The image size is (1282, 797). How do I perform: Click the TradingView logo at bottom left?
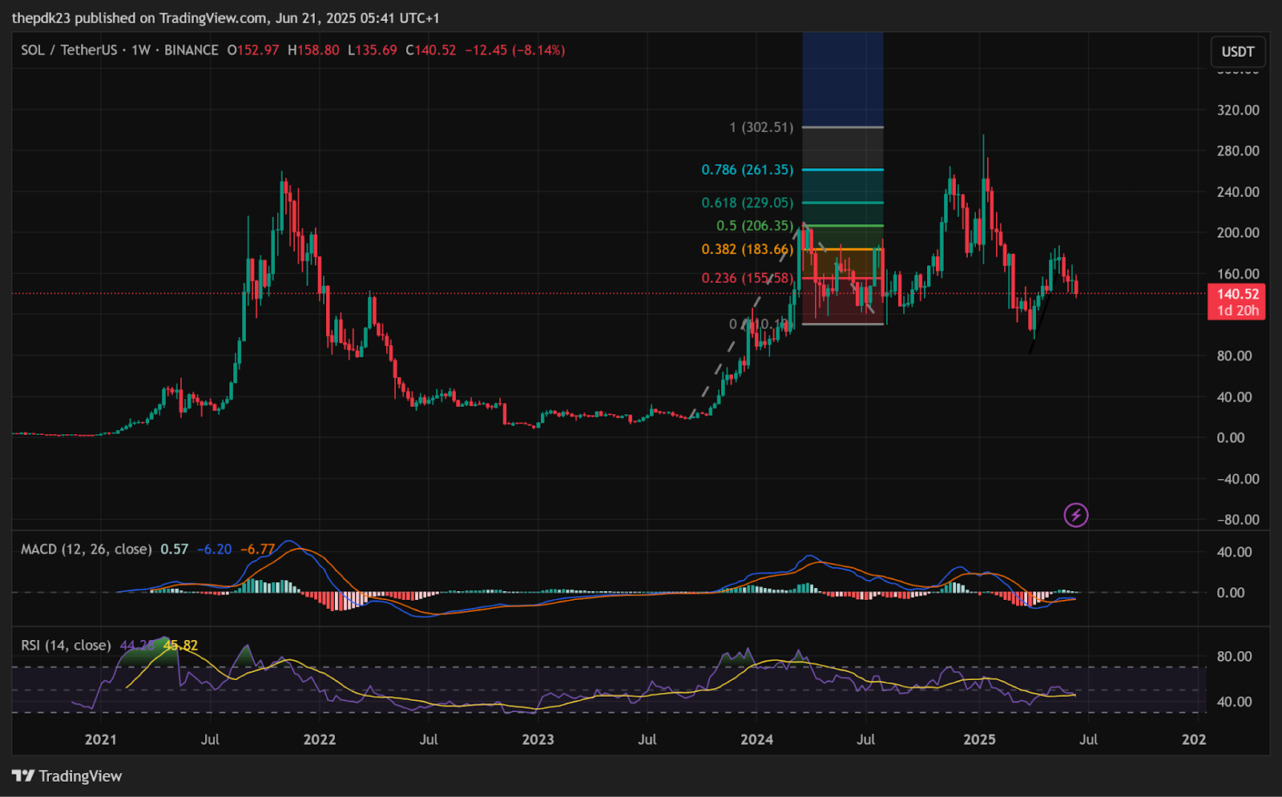click(x=67, y=775)
